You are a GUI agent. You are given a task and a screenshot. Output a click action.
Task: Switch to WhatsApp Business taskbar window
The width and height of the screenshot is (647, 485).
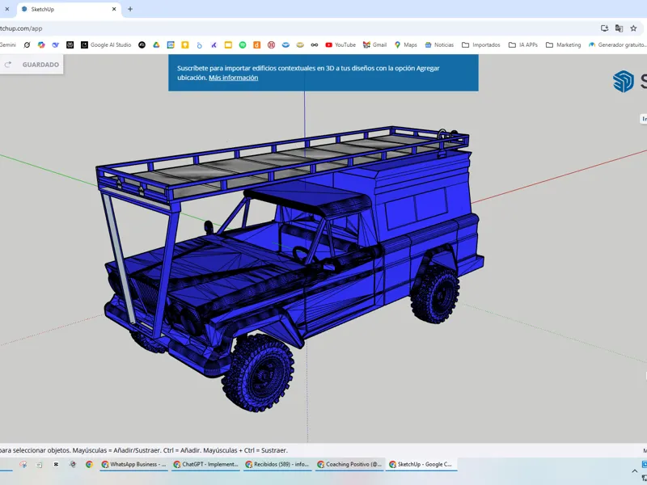click(x=134, y=464)
